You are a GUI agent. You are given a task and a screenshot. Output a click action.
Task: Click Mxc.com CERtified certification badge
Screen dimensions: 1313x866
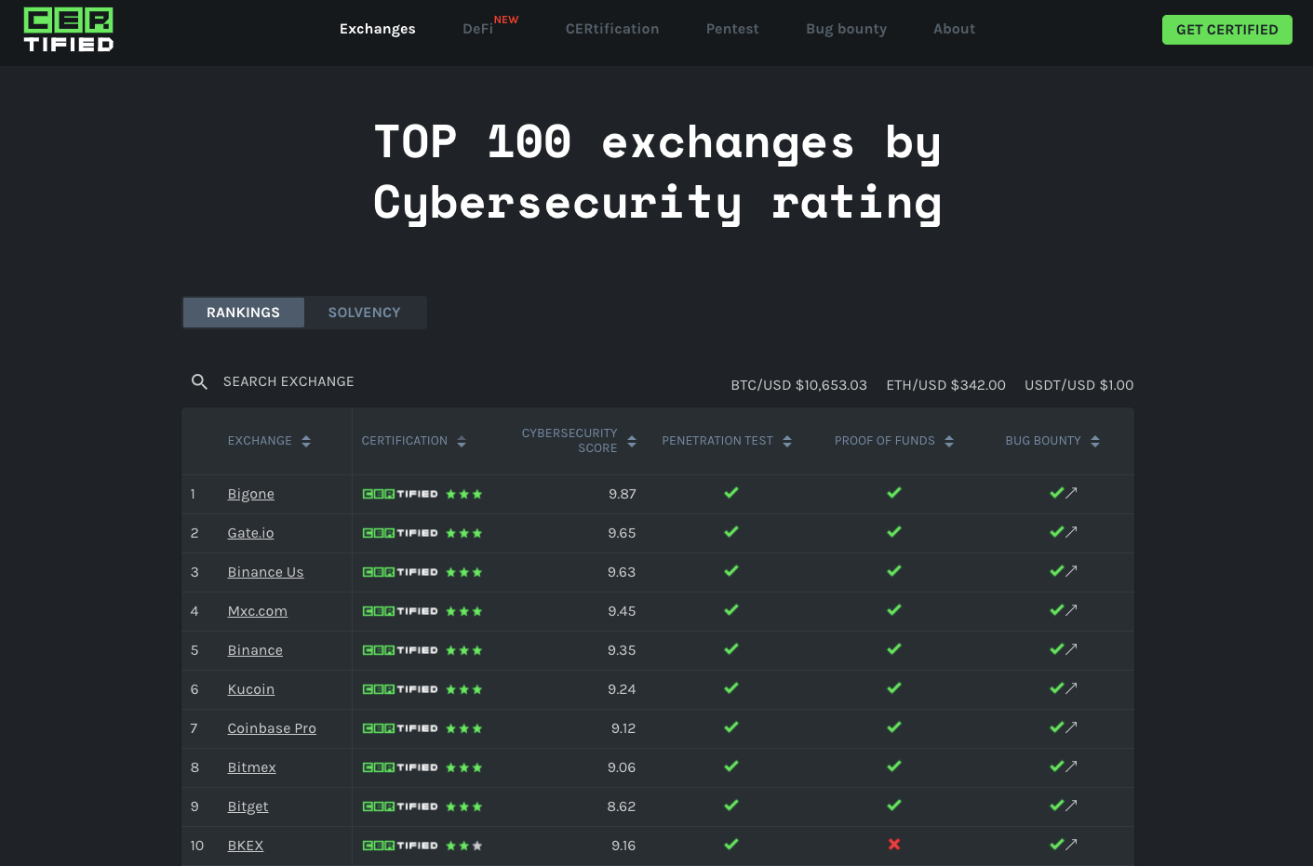(422, 611)
